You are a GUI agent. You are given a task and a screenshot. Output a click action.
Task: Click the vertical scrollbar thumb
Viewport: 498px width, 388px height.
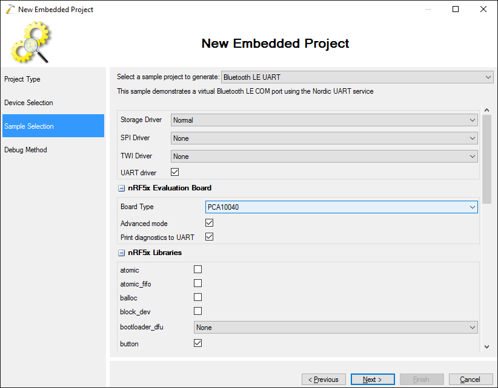(486, 160)
